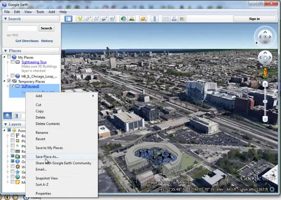Toggle the sidebar visibility button

tap(68, 19)
